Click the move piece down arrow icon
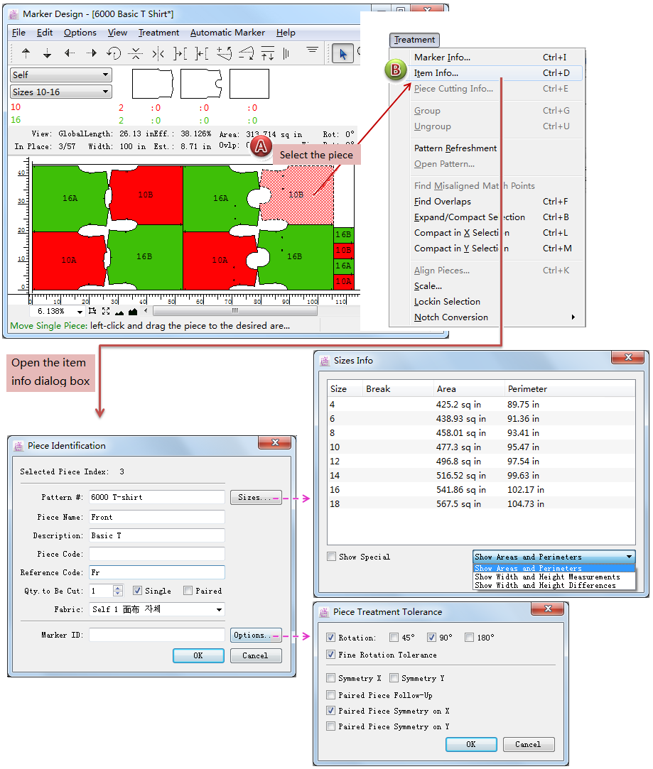The height and width of the screenshot is (769, 653). [x=48, y=53]
